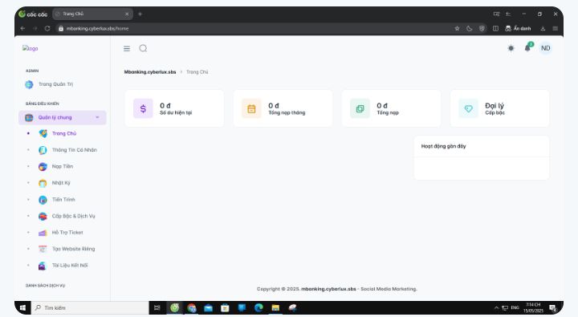Select the Trang Chủ browser tab
Screen dimensions: 578x317
pyautogui.click(x=92, y=14)
